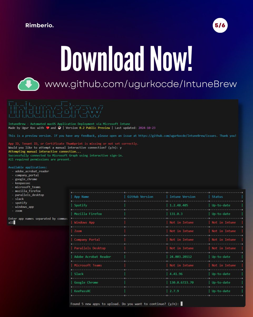
Task: Click Zoom's Not in Intune status cell
Action: (224, 231)
